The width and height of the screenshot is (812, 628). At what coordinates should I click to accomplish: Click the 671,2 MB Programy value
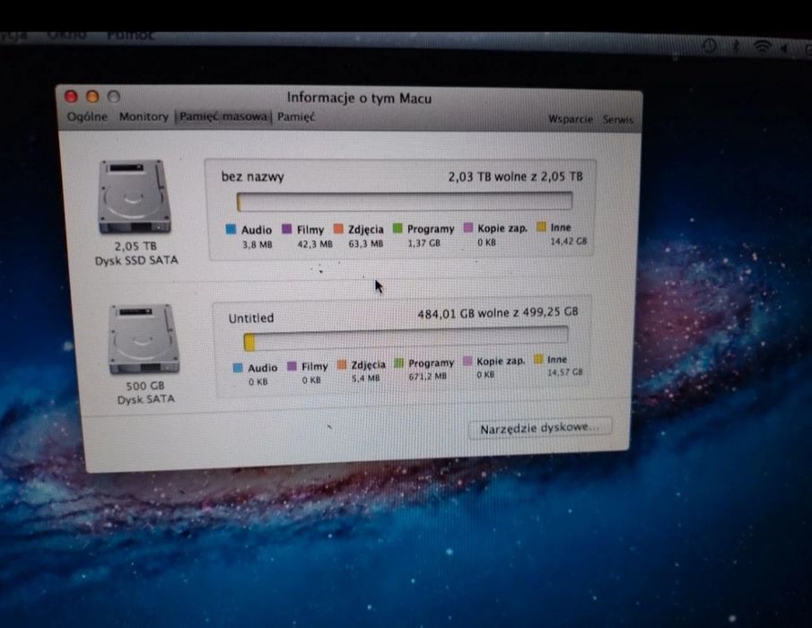(x=427, y=377)
